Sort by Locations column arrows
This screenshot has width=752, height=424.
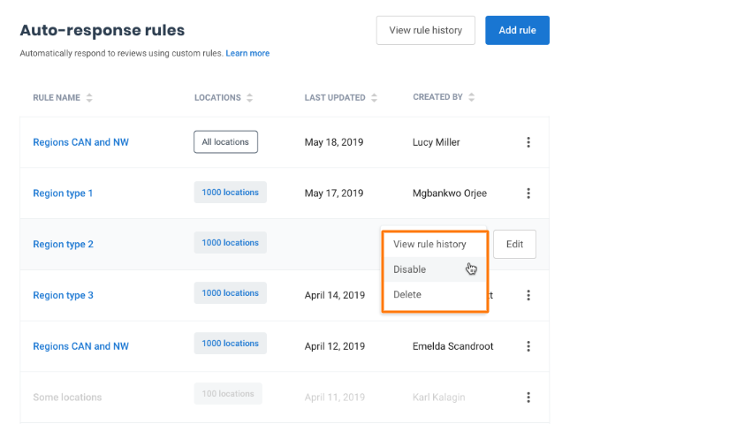(250, 98)
